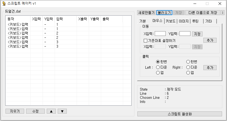Click the 스크립트 메이커 app icon in title bar
Viewport: 227px width, 121px height.
(4, 4)
